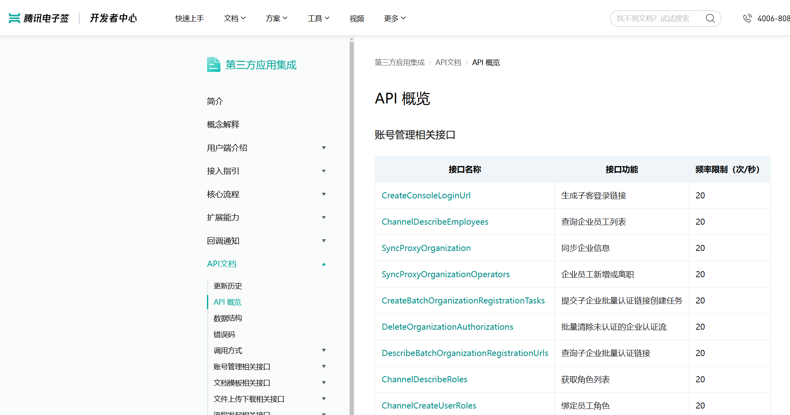Screen dimensions: 790x415
Task: Click the 第三方应用集成 document icon
Action: coord(213,64)
